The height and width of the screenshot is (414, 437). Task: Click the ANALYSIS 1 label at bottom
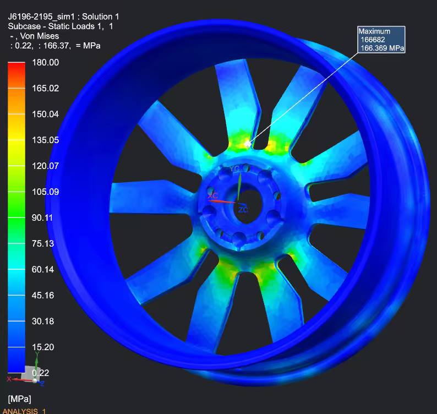click(x=24, y=411)
